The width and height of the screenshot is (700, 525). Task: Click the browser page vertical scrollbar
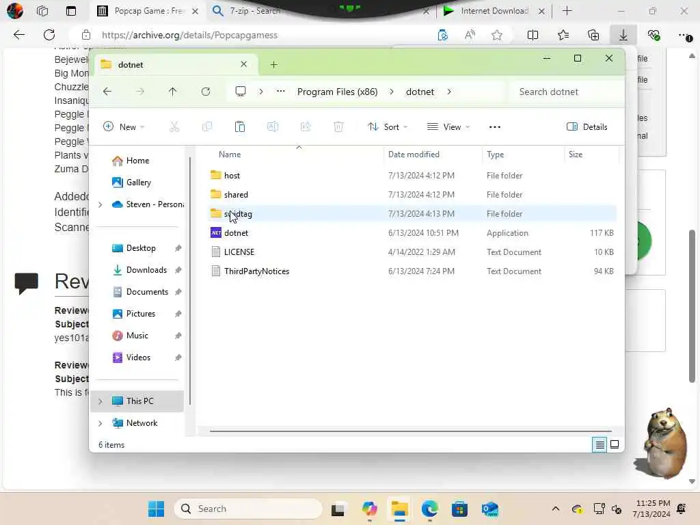click(692, 306)
